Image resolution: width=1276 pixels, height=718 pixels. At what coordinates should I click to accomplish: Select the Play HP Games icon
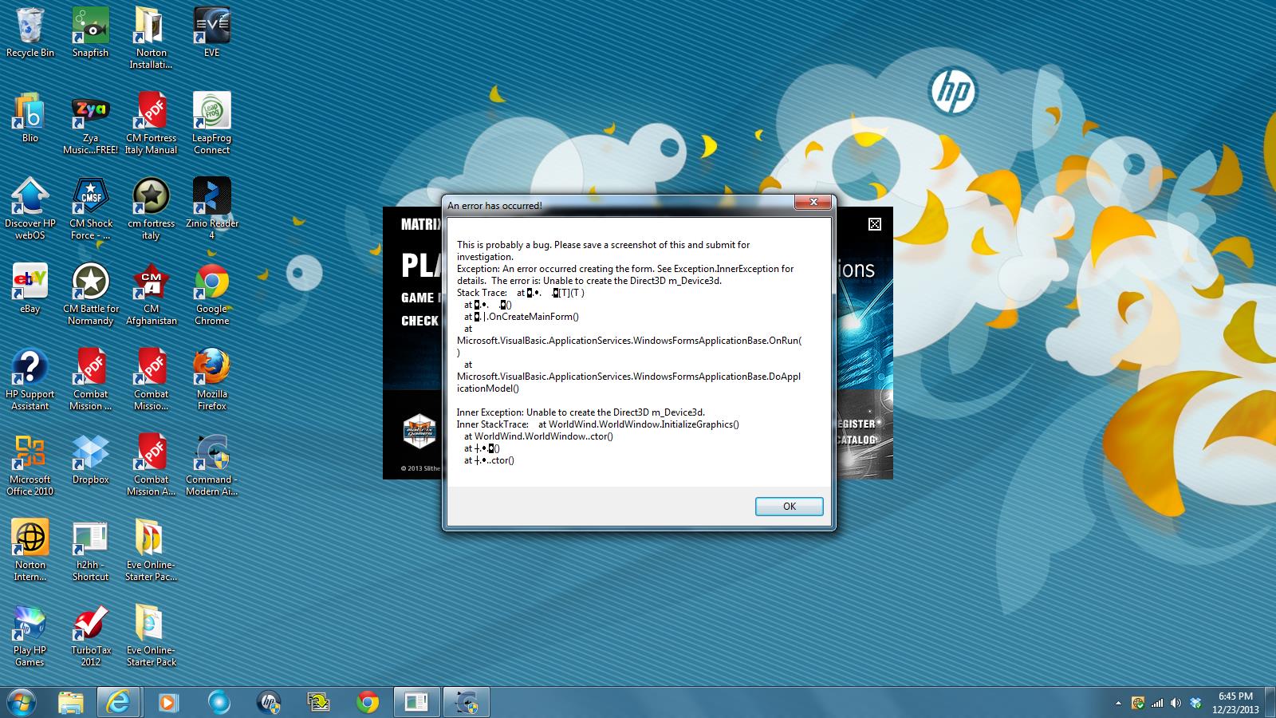coord(30,636)
